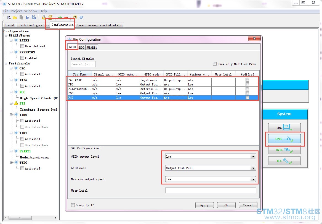Toggle Group By IP checkbox
322x224 pixels.
coord(73,205)
